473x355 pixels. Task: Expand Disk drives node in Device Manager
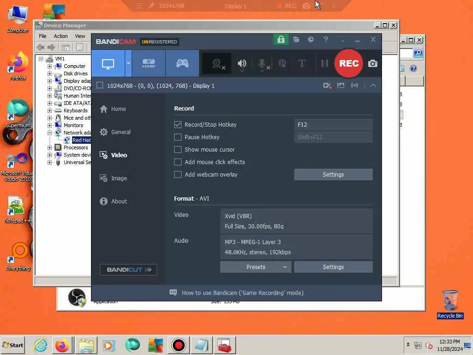50,73
